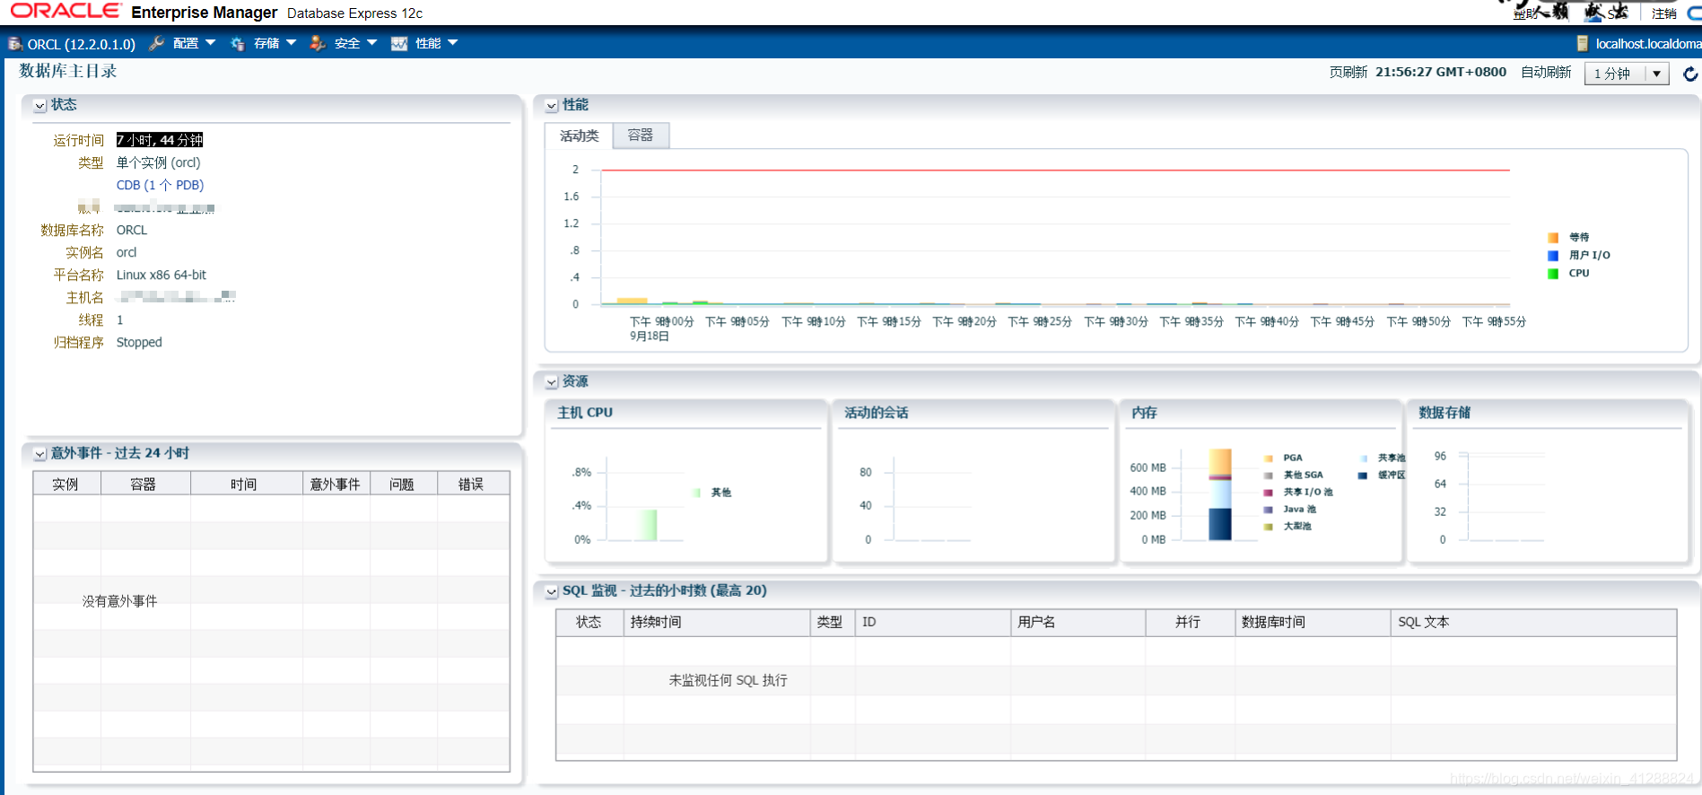The image size is (1702, 795).
Task: Click the localhost.localdomain host label
Action: [x=1648, y=43]
